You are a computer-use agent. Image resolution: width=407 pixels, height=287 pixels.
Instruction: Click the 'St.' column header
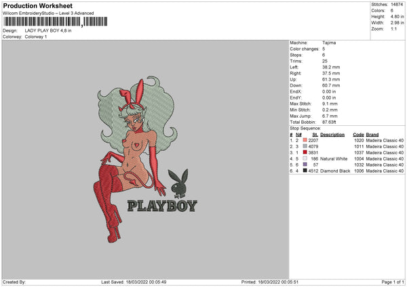point(315,135)
